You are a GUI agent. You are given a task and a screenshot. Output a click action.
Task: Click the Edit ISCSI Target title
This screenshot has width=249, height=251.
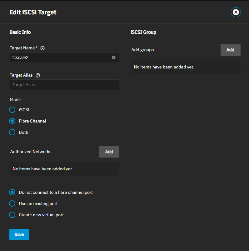click(33, 13)
